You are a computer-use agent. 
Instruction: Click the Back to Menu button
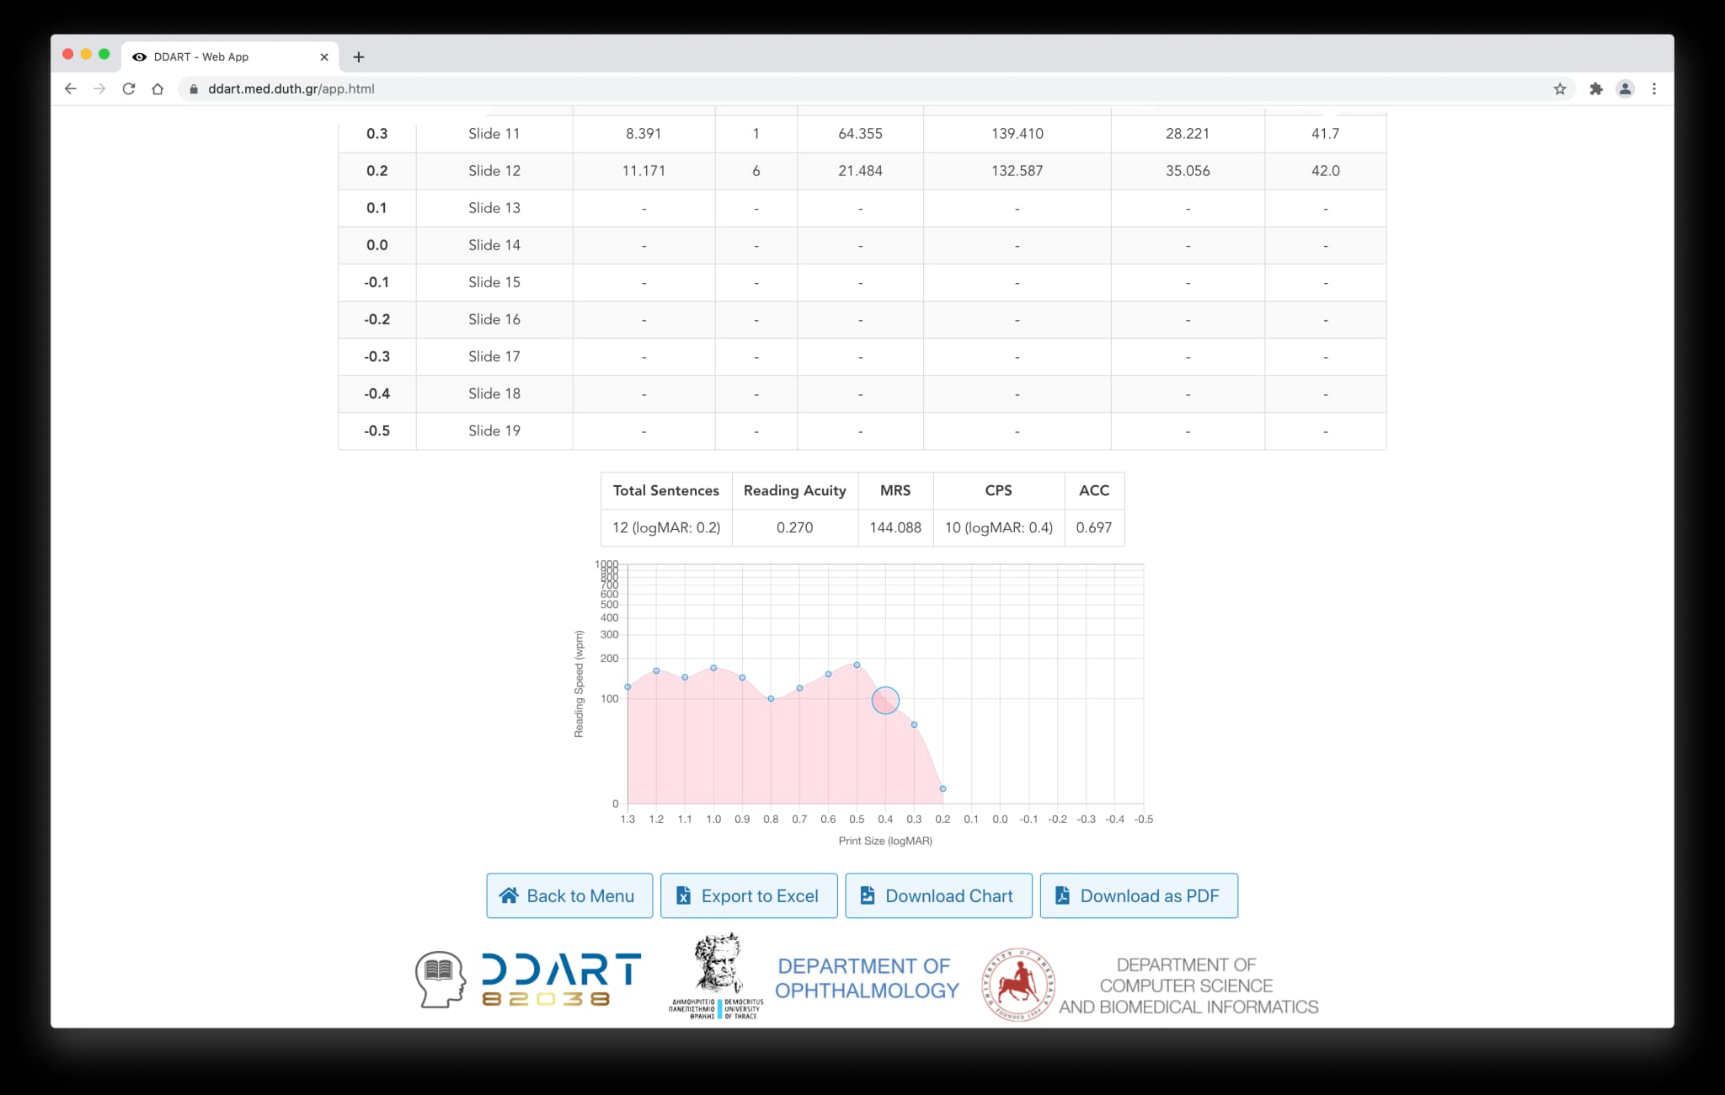[569, 895]
